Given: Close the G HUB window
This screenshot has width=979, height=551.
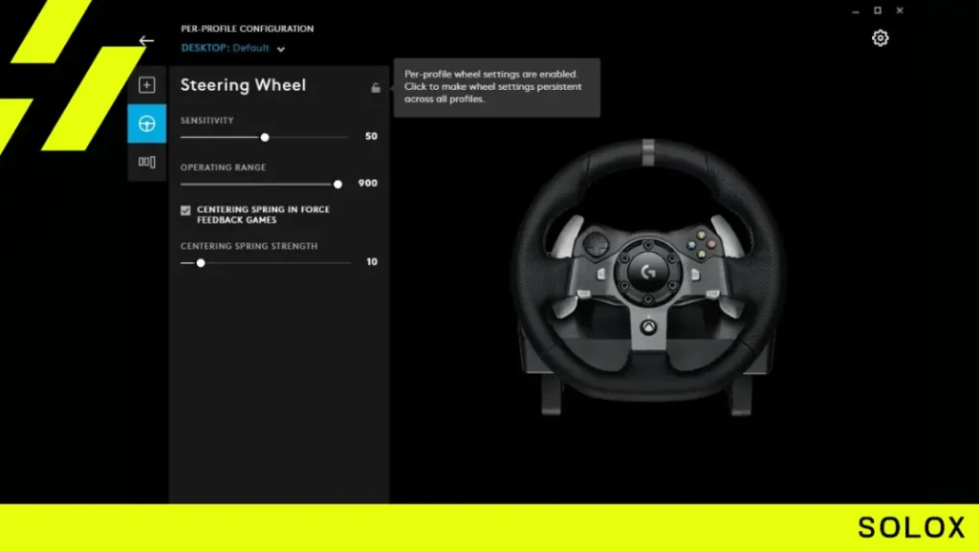Looking at the screenshot, I should point(900,10).
